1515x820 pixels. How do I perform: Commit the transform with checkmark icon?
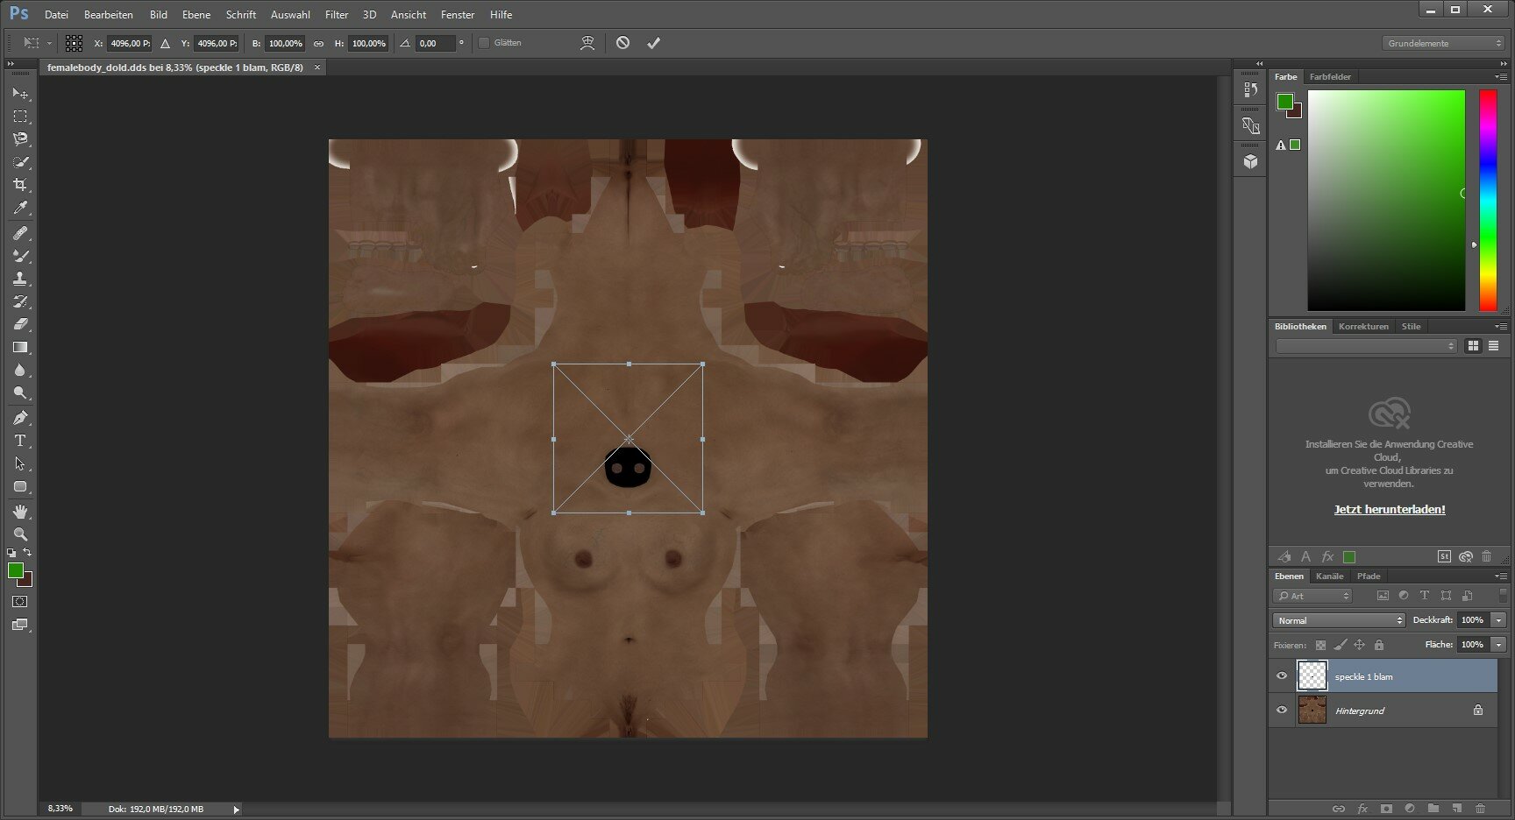(653, 43)
